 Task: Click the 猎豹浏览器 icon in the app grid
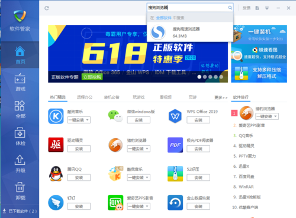(115, 145)
